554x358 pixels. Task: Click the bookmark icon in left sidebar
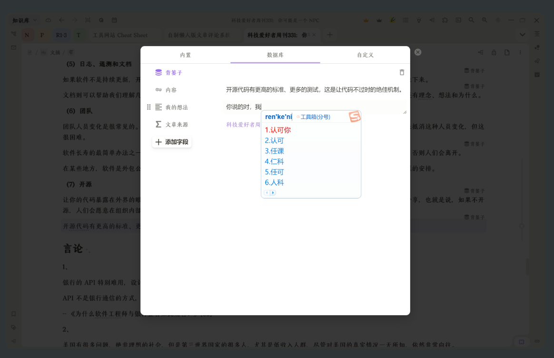[x=13, y=314]
